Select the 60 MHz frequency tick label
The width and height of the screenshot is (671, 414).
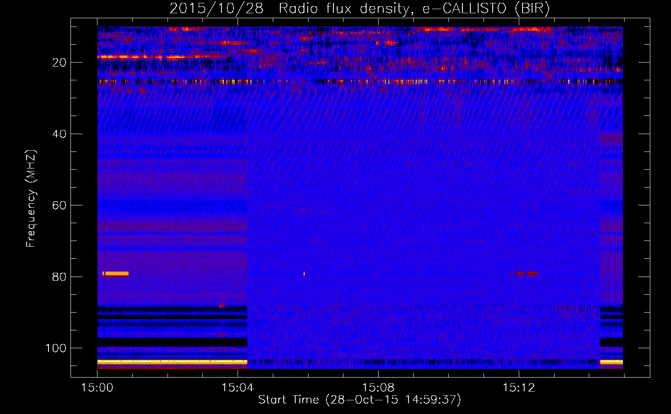click(x=59, y=206)
